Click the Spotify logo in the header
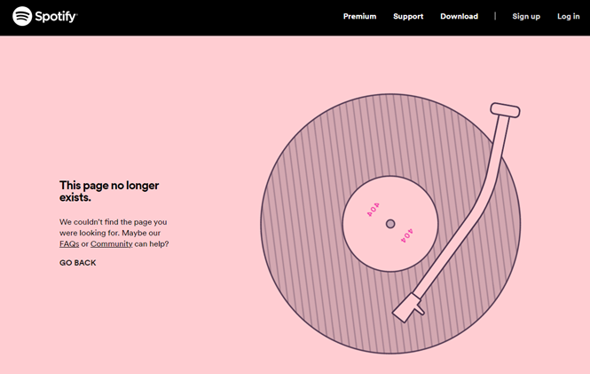 pyautogui.click(x=45, y=16)
